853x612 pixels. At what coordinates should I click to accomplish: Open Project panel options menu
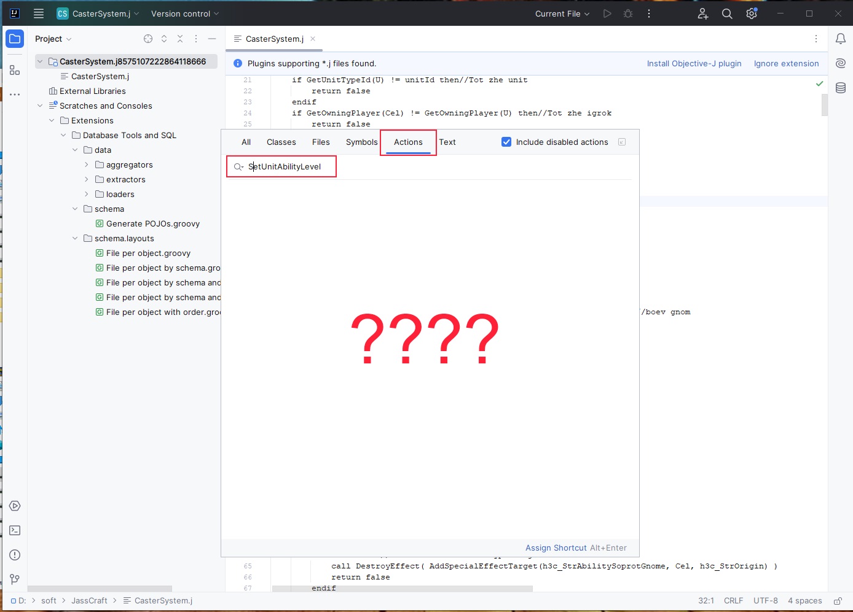tap(196, 39)
